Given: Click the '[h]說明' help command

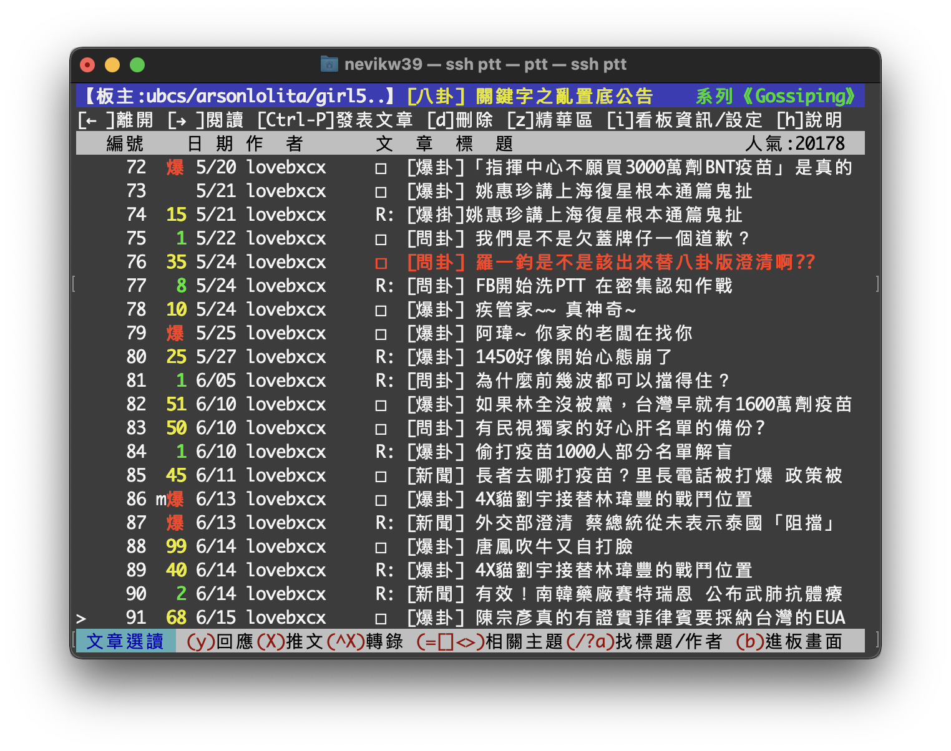Looking at the screenshot, I should [809, 120].
